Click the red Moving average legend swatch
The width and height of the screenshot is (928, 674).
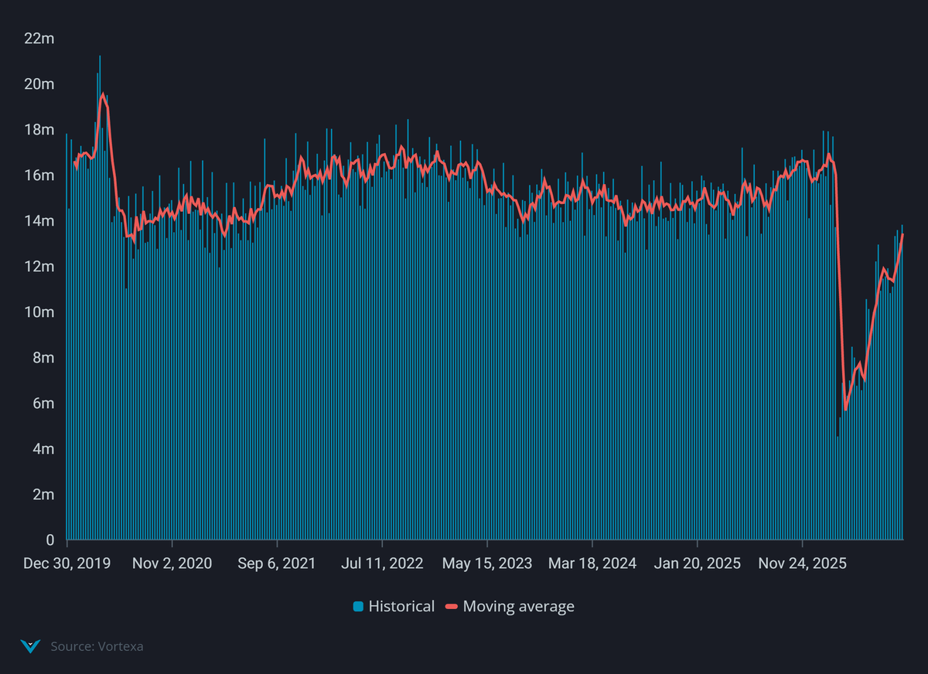pos(452,607)
